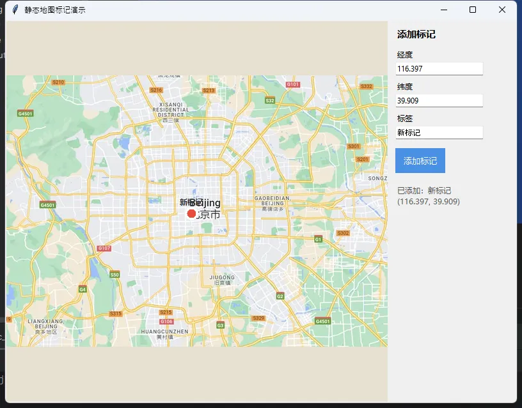Click the 经度 longitude input field
This screenshot has width=522, height=408.
click(439, 68)
